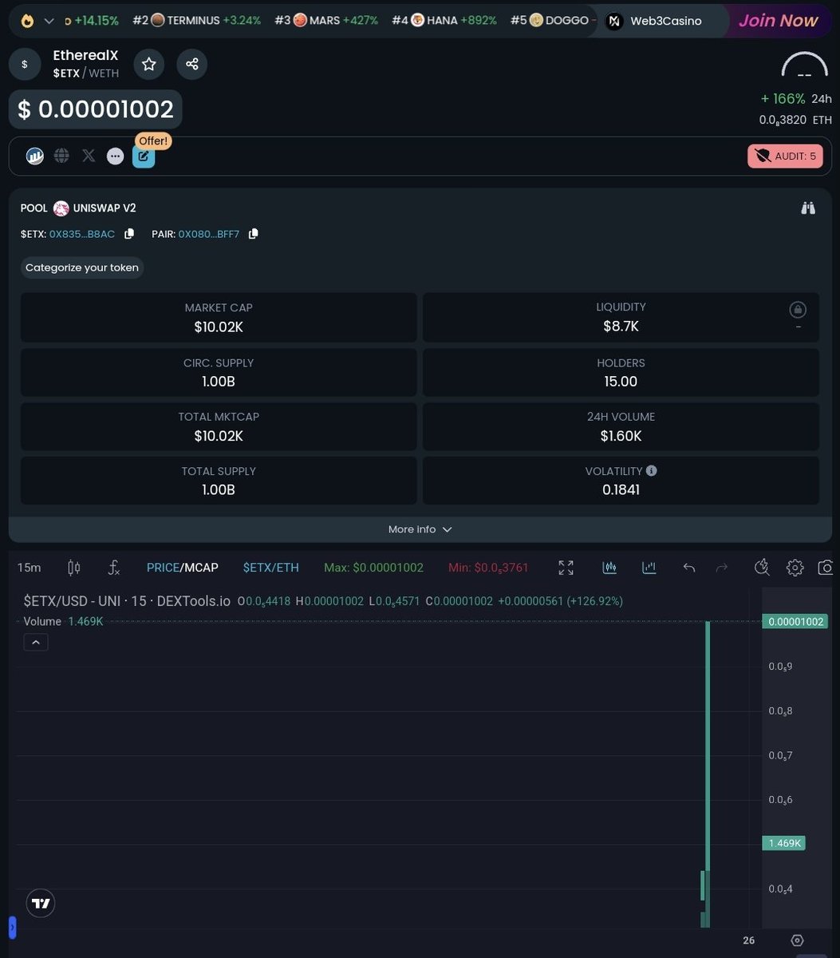Open the hot pairs flame icon
This screenshot has width=840, height=958.
(x=28, y=21)
